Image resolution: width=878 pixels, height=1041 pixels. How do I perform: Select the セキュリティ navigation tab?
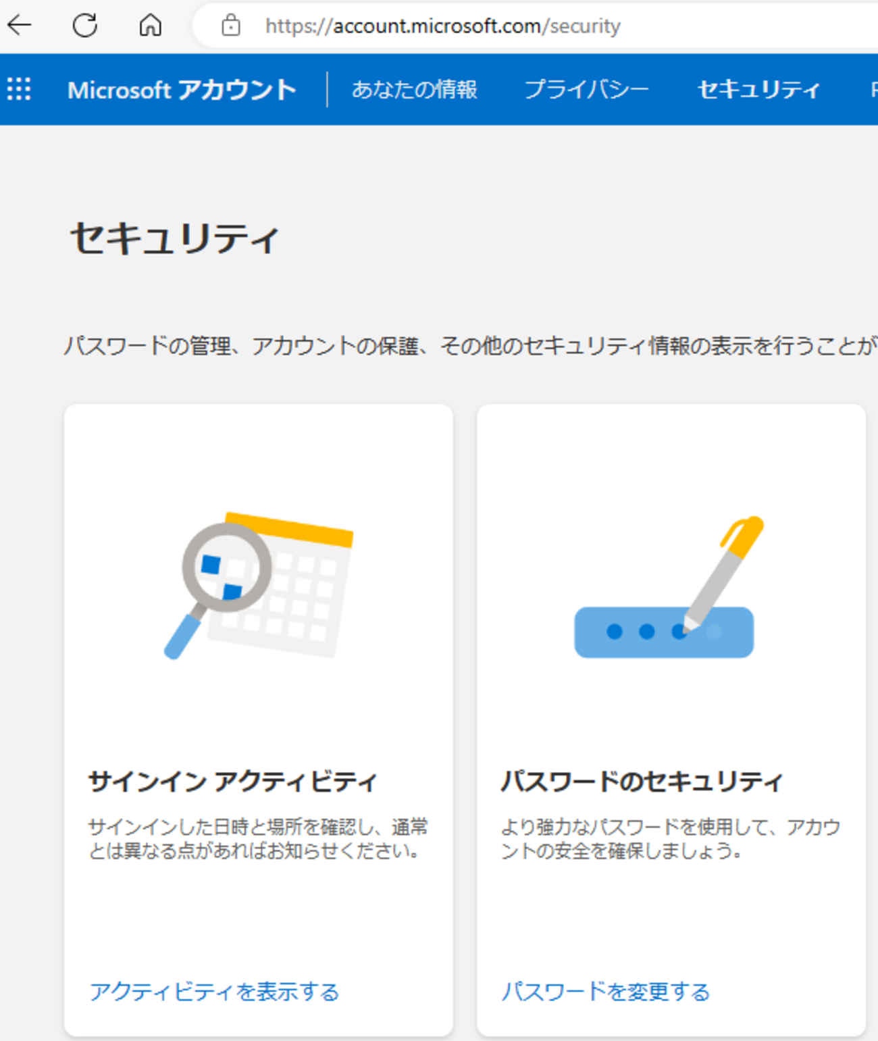tap(759, 88)
